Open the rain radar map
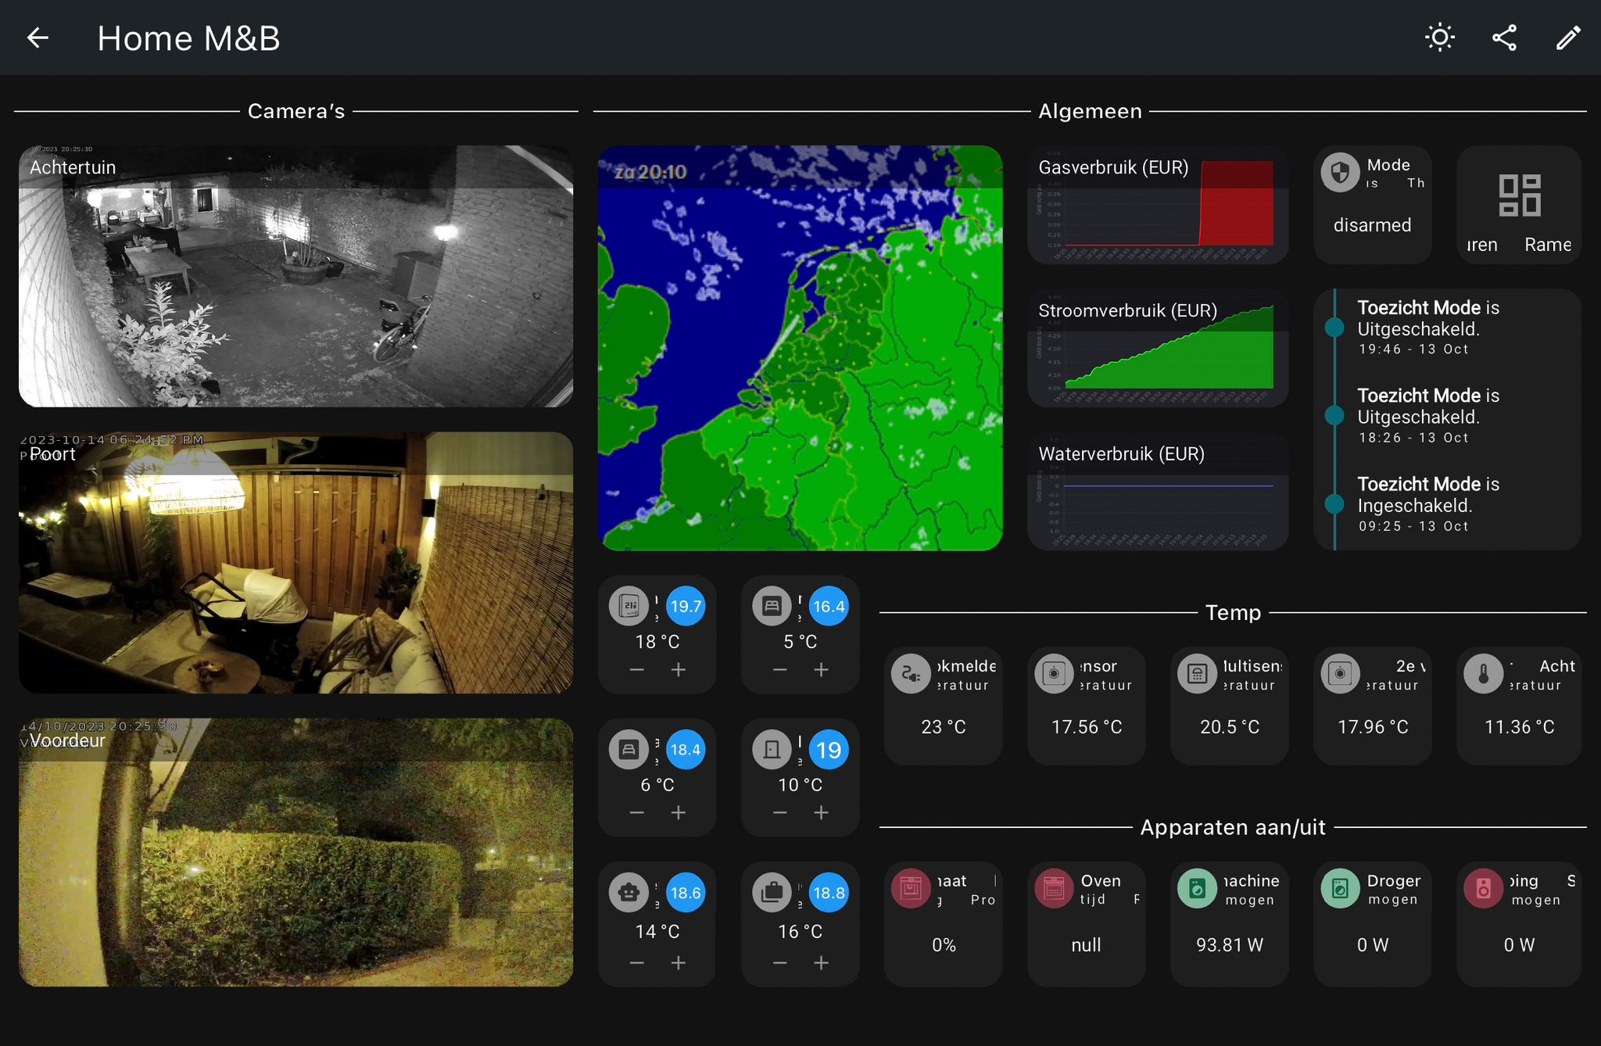The image size is (1601, 1046). [x=800, y=348]
